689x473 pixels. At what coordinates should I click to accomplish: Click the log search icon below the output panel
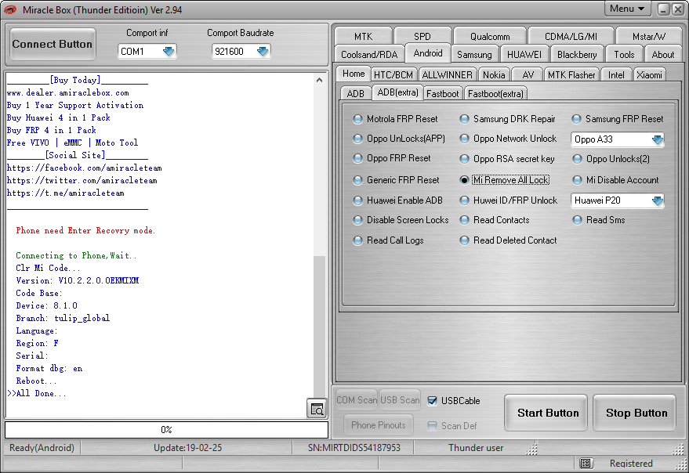click(317, 409)
